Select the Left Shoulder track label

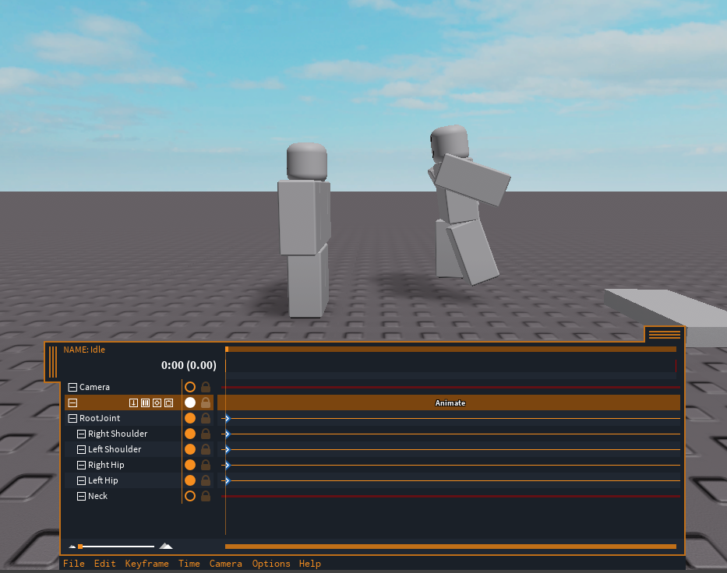[x=115, y=449]
